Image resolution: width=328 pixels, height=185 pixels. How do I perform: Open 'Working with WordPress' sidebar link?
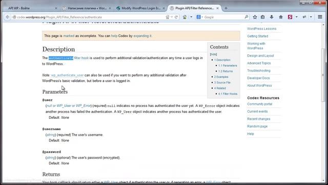pyautogui.click(x=256, y=46)
